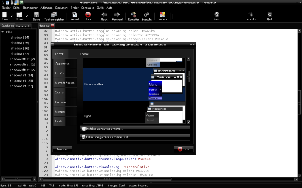This screenshot has height=188, width=302.
Task: Click editor vertical scrollbar down arrow
Action: tap(299, 176)
